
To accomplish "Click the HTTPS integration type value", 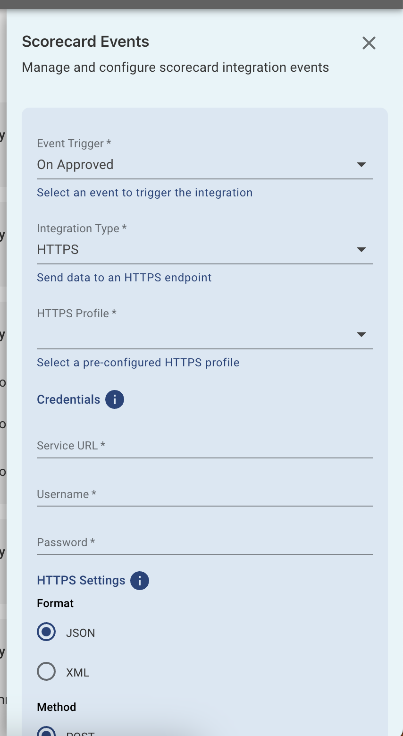I will [x=58, y=249].
